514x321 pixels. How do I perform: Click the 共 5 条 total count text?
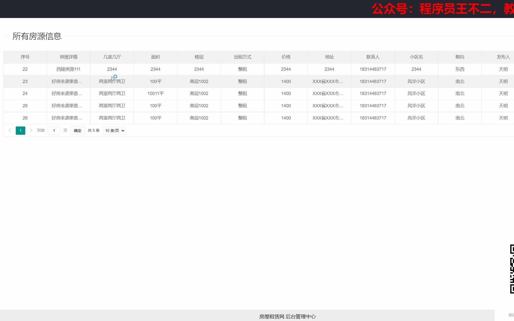tap(94, 130)
